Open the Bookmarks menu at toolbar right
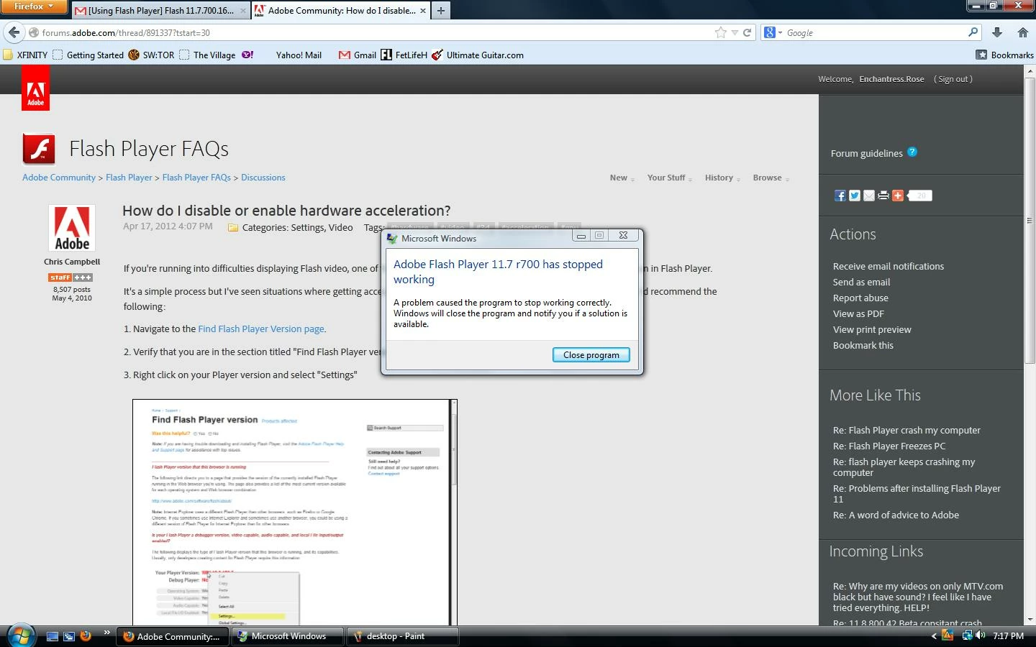 click(x=1004, y=55)
